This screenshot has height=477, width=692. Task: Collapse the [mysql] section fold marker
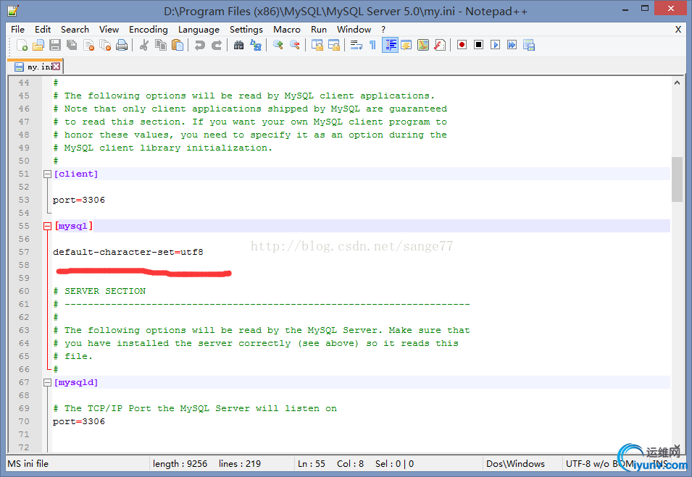click(x=47, y=226)
